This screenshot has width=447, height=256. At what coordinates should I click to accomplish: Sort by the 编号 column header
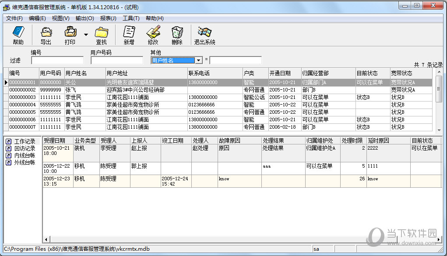coord(24,73)
